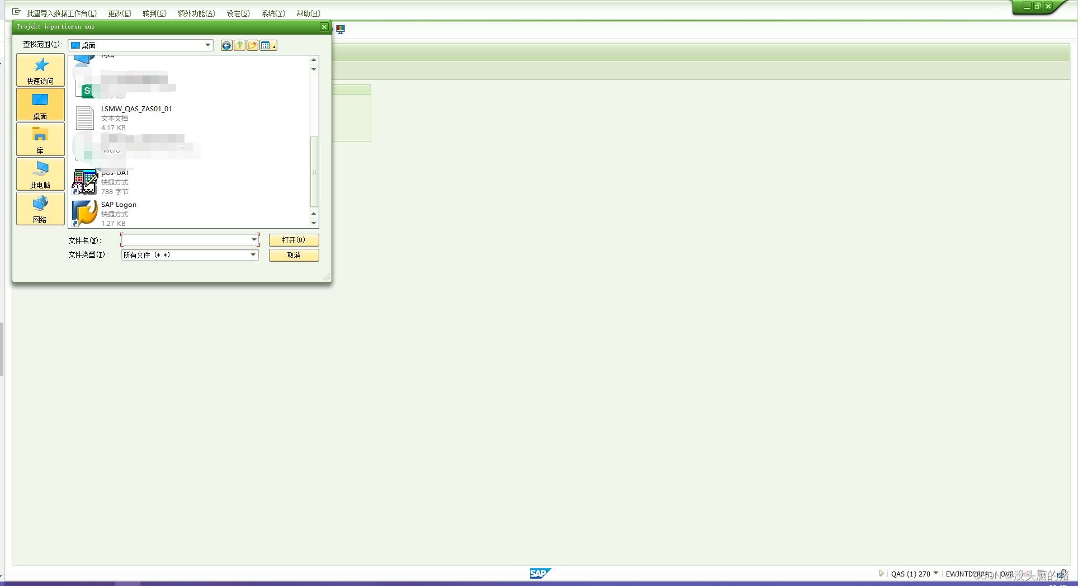This screenshot has width=1078, height=586.
Task: Open the Network (网络) sidebar location
Action: pos(40,209)
